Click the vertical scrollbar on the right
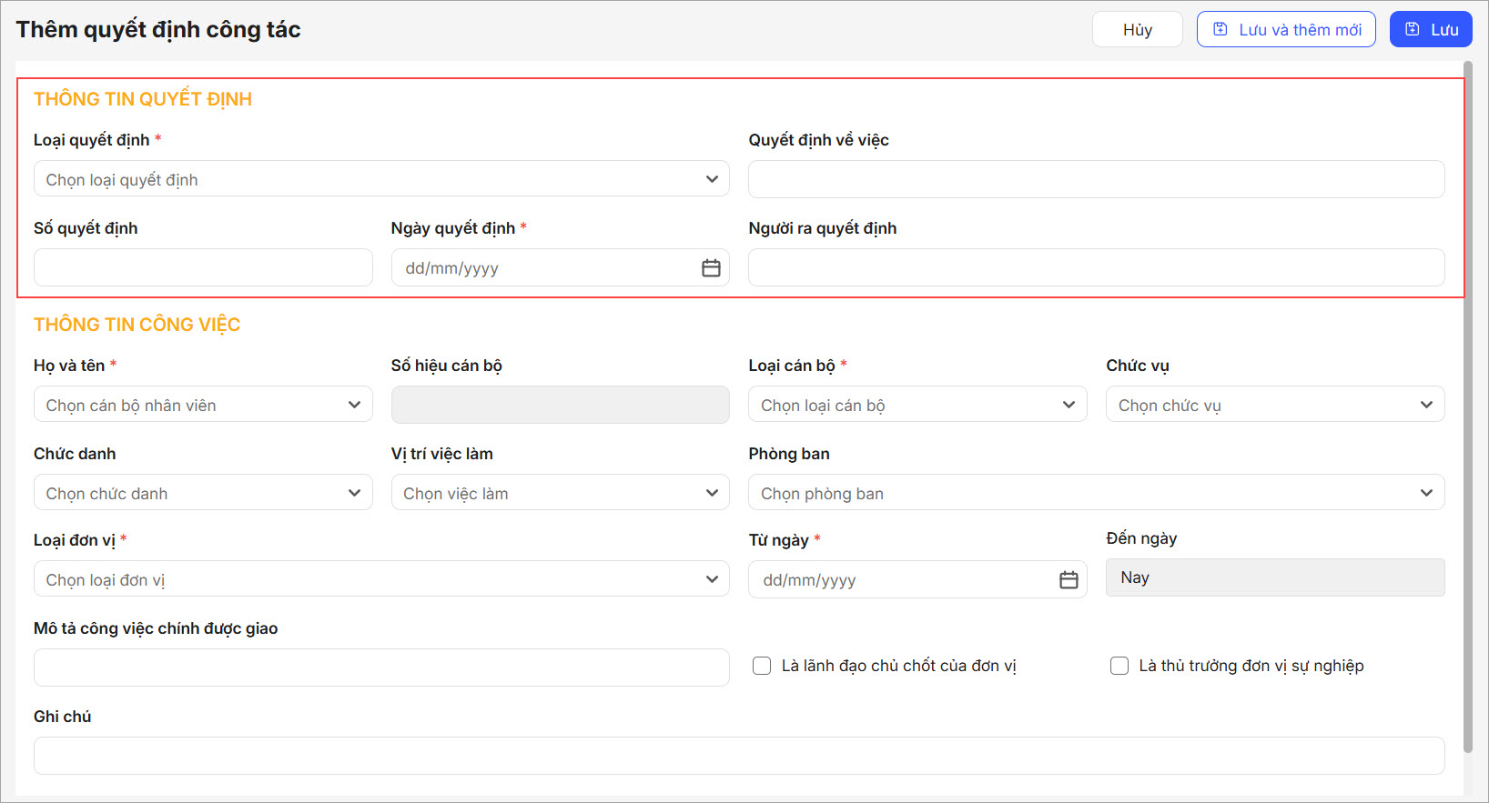1489x803 pixels. click(1467, 409)
